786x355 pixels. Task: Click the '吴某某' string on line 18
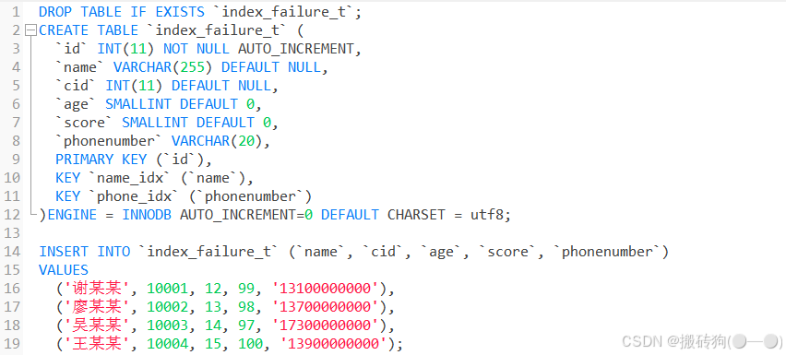tap(97, 325)
